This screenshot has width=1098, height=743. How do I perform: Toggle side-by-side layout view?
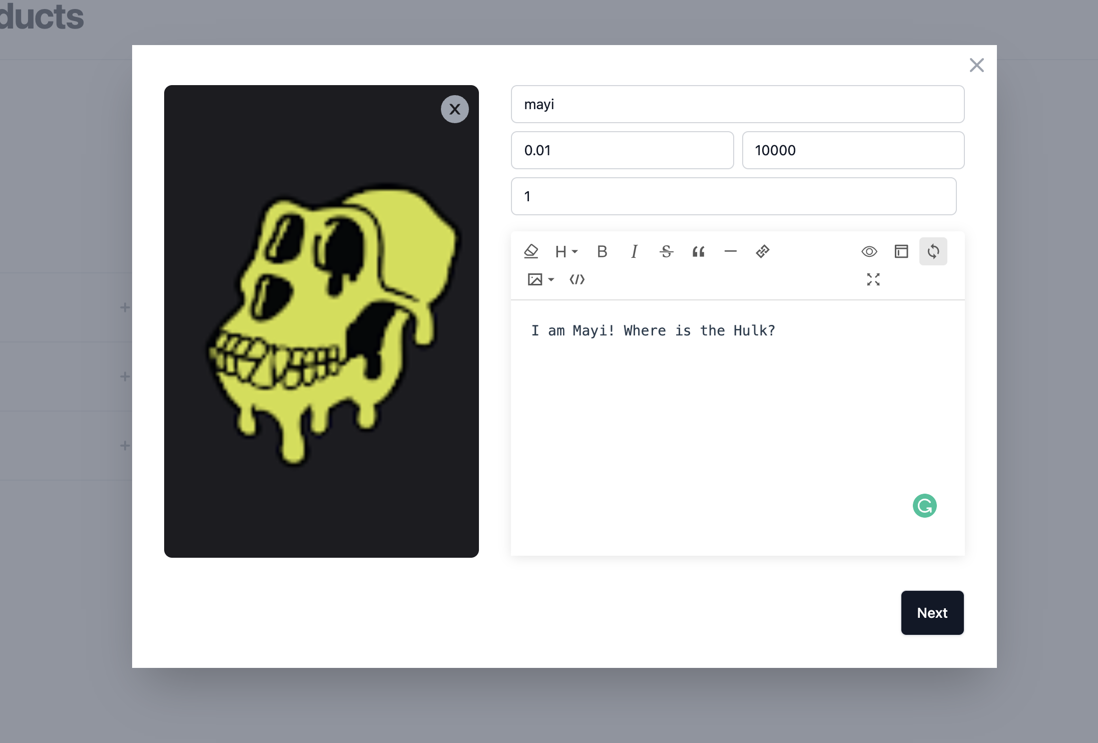pos(901,251)
